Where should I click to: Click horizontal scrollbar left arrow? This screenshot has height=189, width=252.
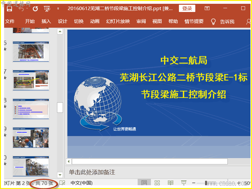coord(69,161)
